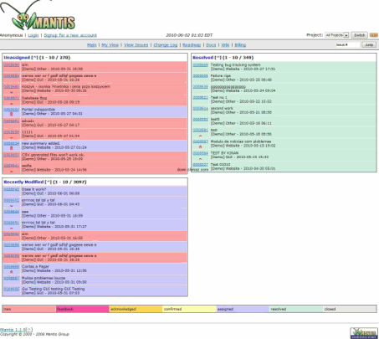This screenshot has height=339, width=379.
Task: Click the Switch project button
Action: click(x=359, y=35)
